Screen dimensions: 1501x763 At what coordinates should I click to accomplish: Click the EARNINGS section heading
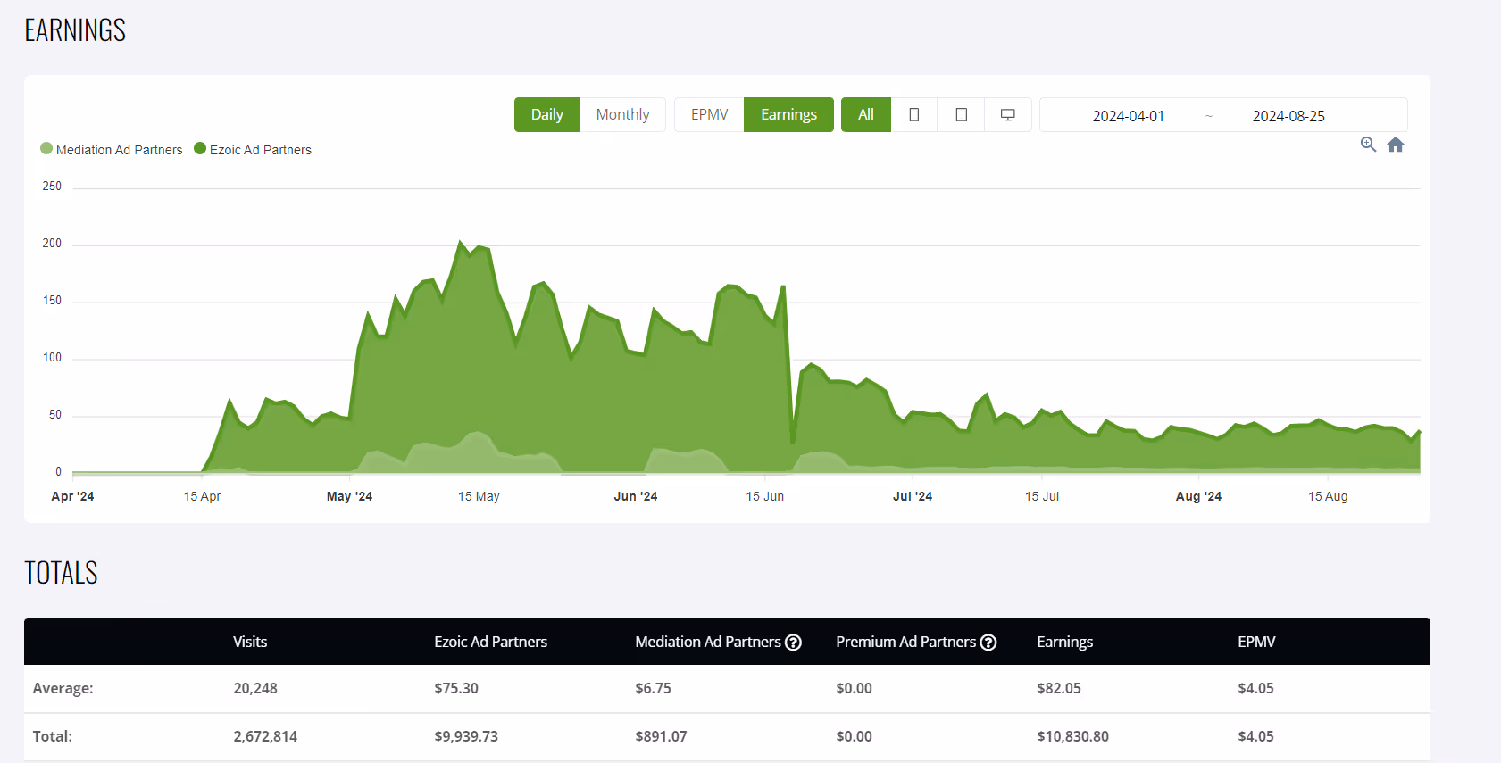[x=75, y=30]
